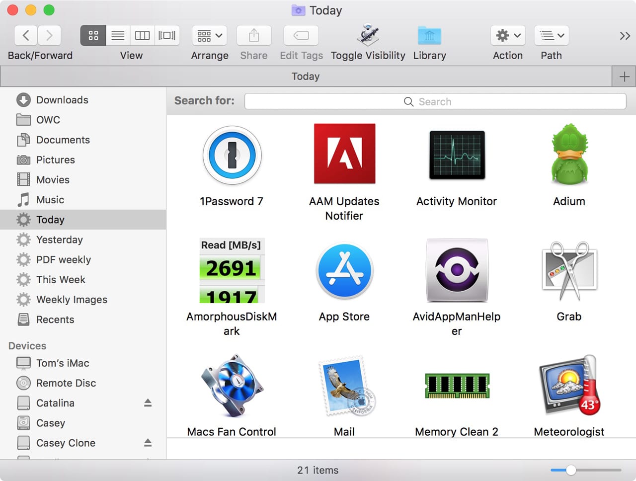Open Music in the sidebar
This screenshot has height=481, width=636.
[x=83, y=199]
